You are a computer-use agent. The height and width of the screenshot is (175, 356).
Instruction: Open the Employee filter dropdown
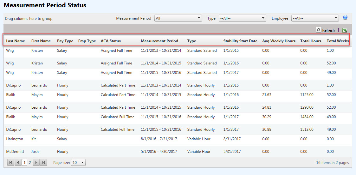coord(315,18)
